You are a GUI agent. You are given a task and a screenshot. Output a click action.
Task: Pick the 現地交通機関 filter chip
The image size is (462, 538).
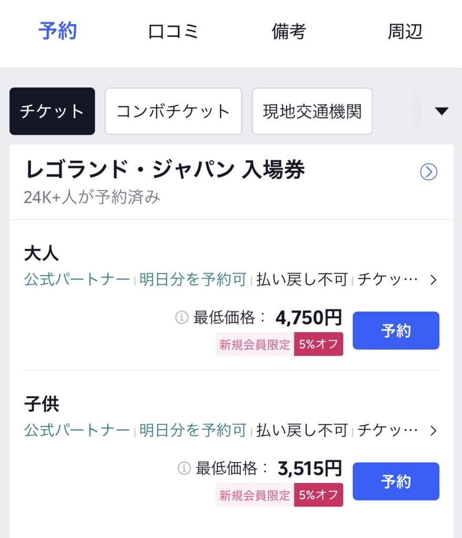312,111
